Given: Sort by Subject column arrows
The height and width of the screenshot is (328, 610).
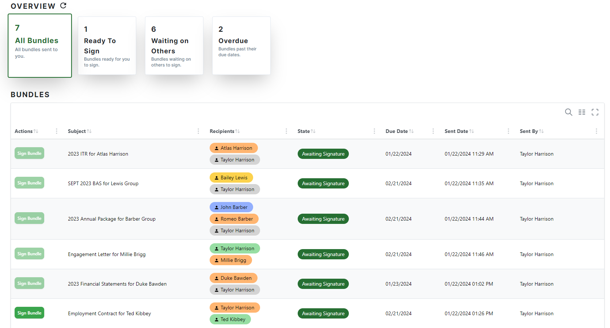Looking at the screenshot, I should pos(89,131).
